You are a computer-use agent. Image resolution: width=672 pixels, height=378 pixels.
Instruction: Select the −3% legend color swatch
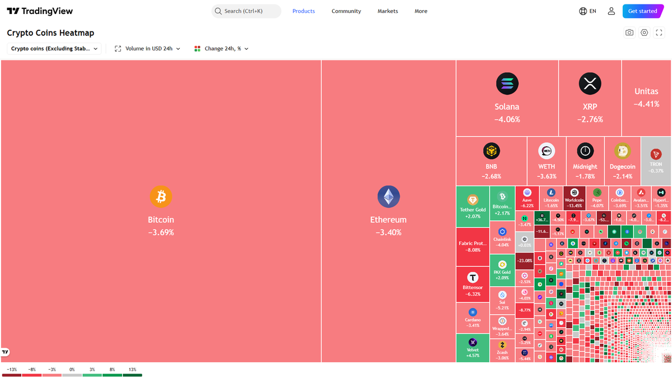[x=52, y=375]
